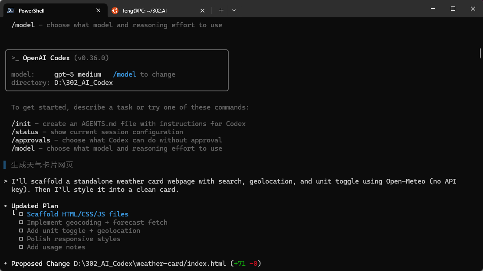This screenshot has width=483, height=271.
Task: Click the checkbox beside Add unit toggle + geolocation
Action: pyautogui.click(x=21, y=231)
